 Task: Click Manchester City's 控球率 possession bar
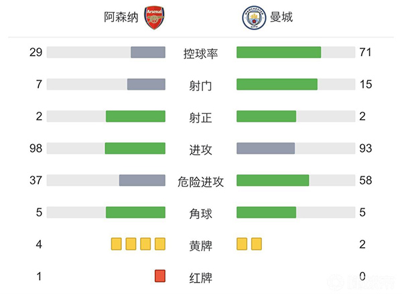(279, 52)
